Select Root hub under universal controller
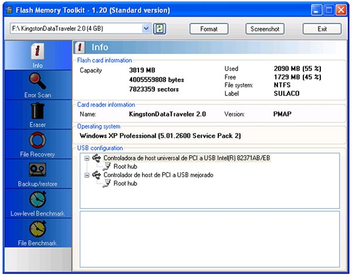Image resolution: width=352 pixels, height=277 pixels. [x=126, y=167]
